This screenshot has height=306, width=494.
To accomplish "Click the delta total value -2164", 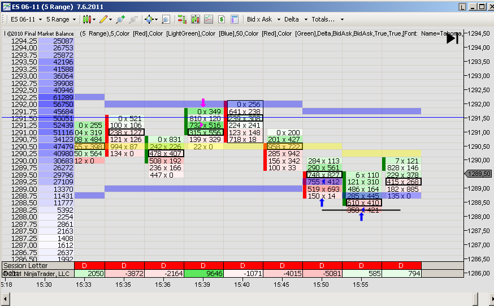I will [x=164, y=274].
